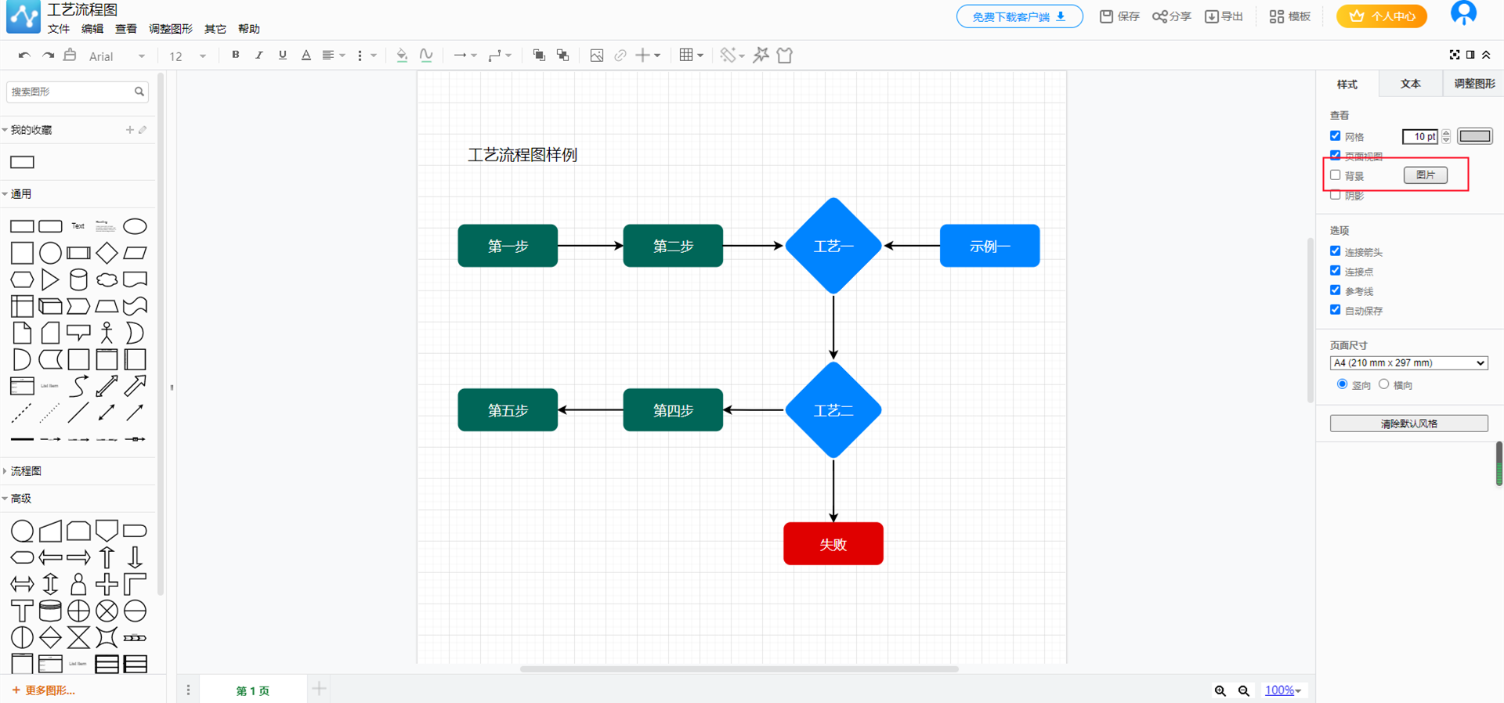The image size is (1504, 703).
Task: Open the A4 page size dropdown
Action: point(1408,363)
